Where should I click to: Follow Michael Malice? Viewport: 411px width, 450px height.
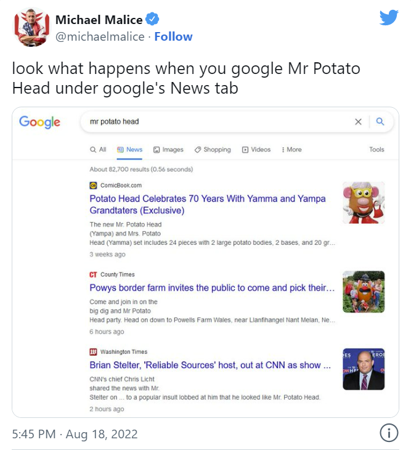tap(173, 37)
